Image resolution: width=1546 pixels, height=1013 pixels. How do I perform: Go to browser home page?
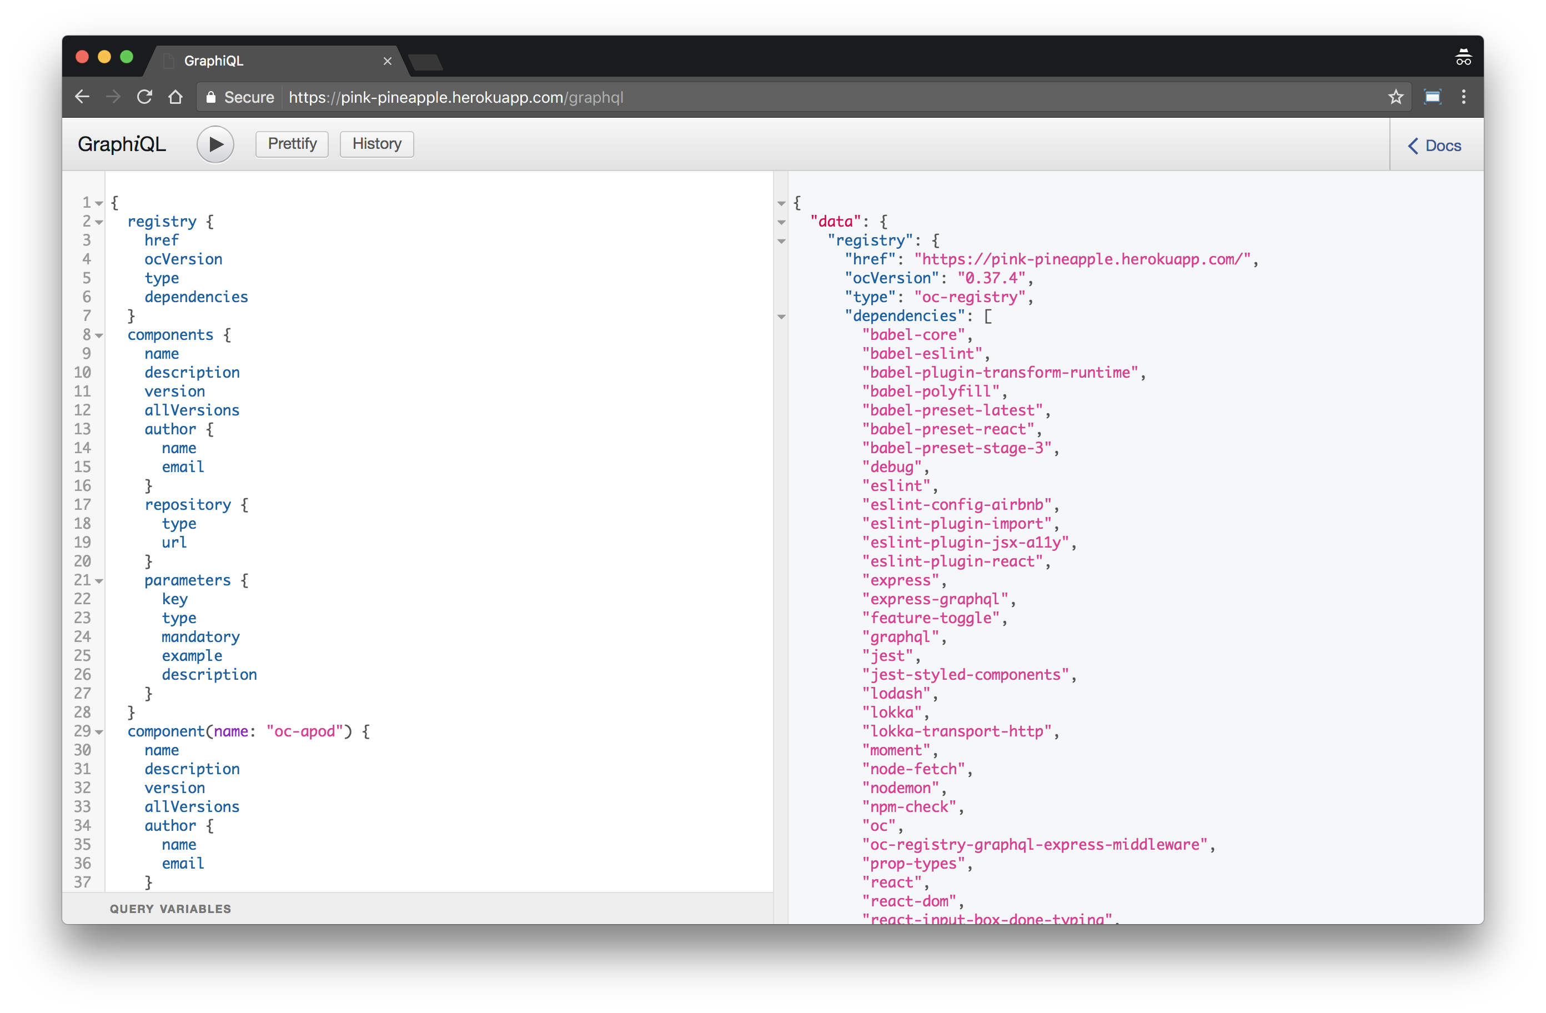[175, 97]
